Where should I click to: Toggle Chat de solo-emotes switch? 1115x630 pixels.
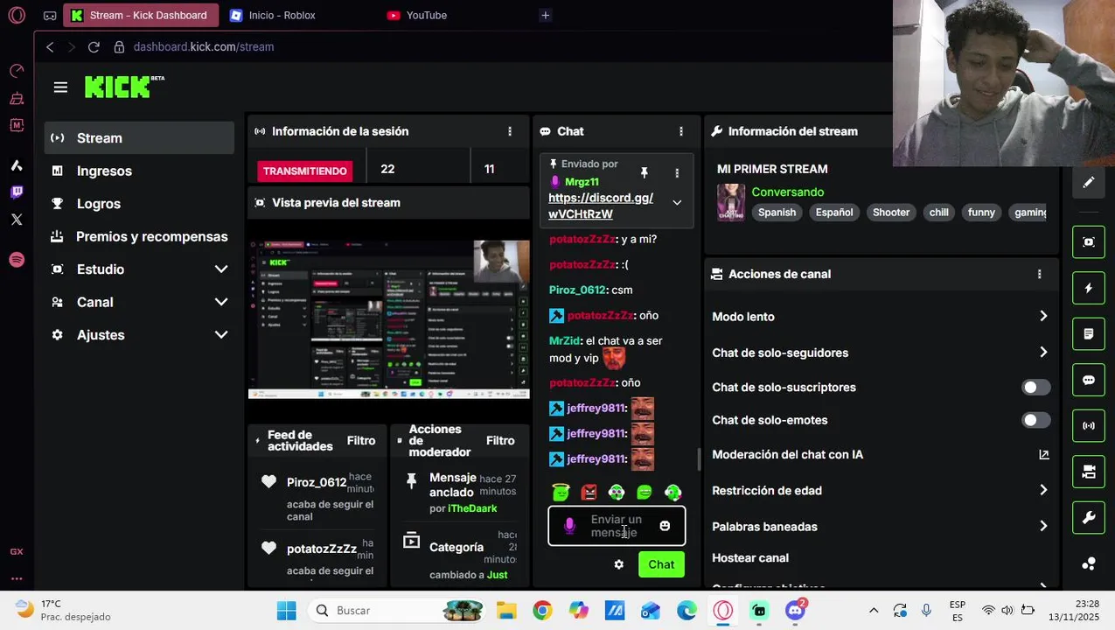[1035, 420]
